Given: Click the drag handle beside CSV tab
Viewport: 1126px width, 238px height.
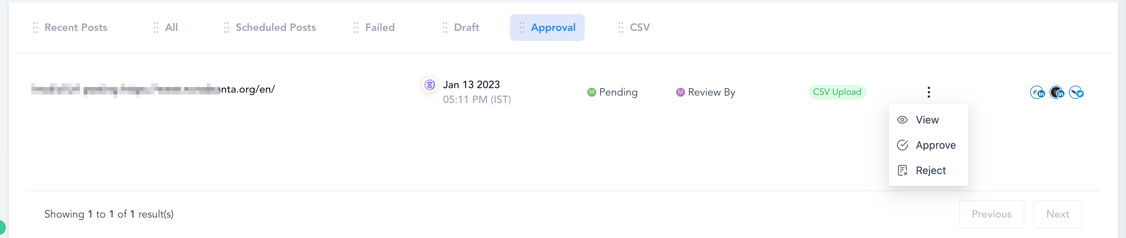Looking at the screenshot, I should [x=621, y=28].
